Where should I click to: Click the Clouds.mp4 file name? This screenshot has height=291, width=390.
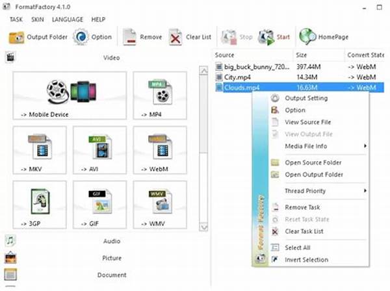[x=242, y=88]
